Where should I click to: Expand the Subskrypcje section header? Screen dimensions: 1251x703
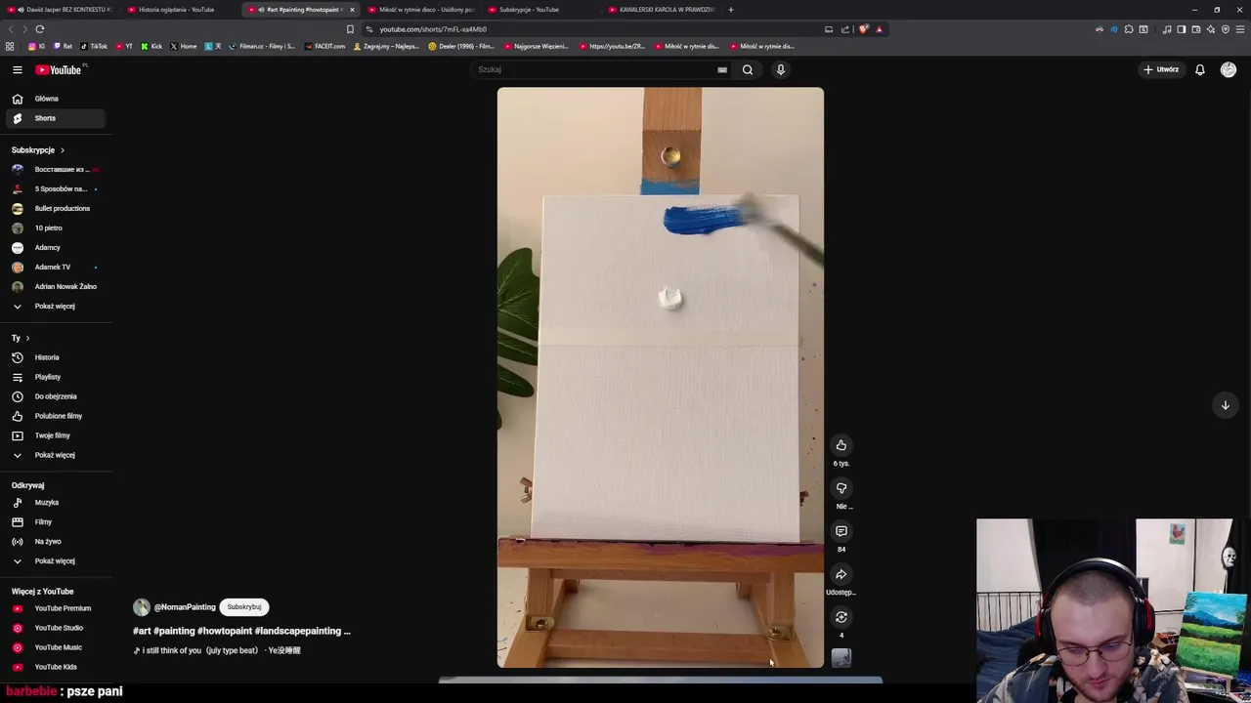[38, 150]
